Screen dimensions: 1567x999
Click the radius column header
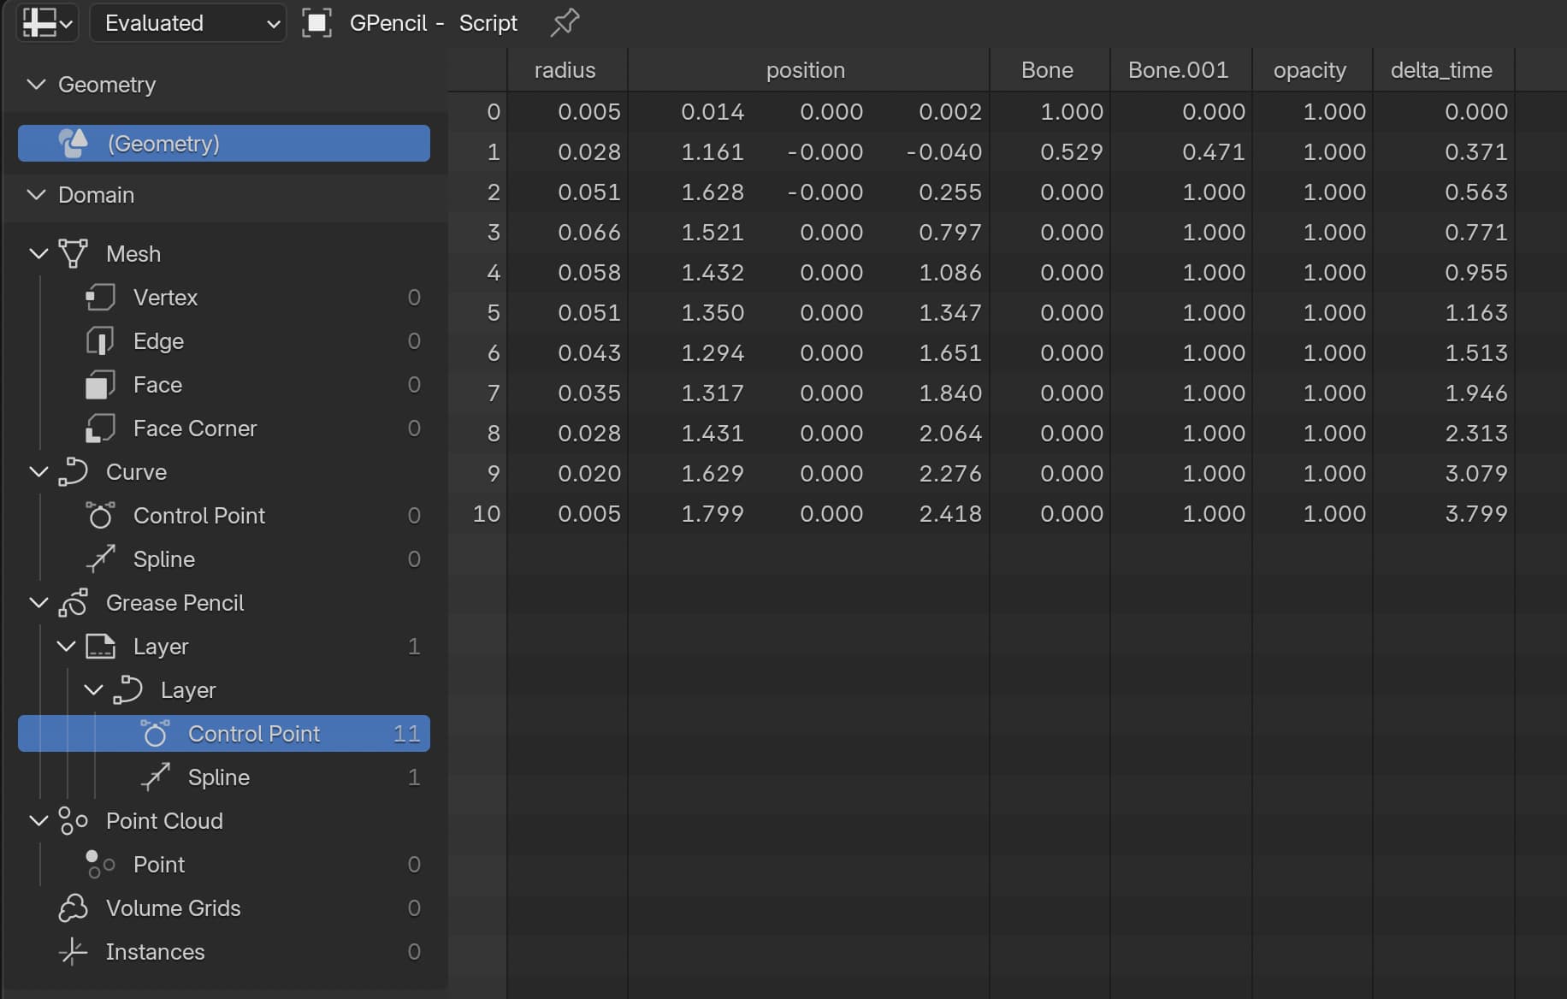566,70
